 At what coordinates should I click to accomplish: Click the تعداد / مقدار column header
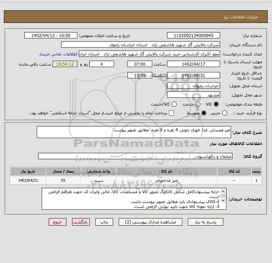(x=63, y=171)
